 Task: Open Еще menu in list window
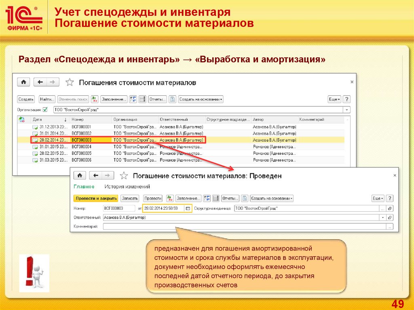tap(334, 99)
